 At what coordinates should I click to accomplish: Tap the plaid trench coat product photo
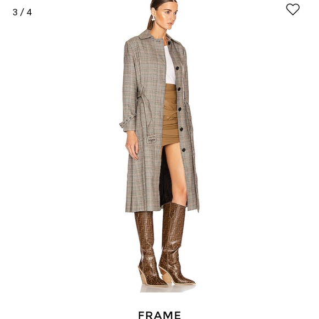[159, 146]
